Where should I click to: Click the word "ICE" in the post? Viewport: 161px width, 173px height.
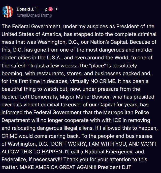point(117,120)
